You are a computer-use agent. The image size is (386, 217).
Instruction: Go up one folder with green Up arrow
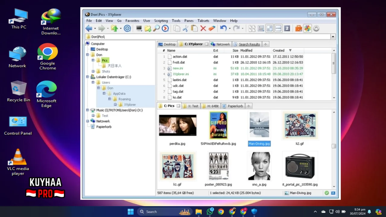coord(114,28)
